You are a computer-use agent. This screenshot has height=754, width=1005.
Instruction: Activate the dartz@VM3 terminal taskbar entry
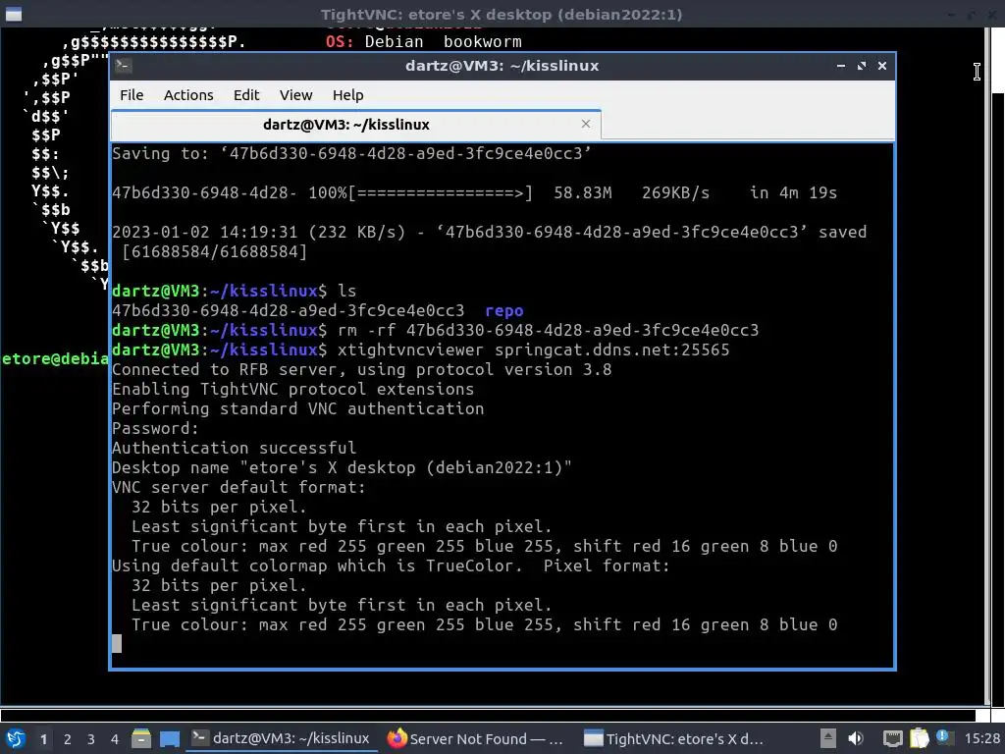tap(282, 738)
